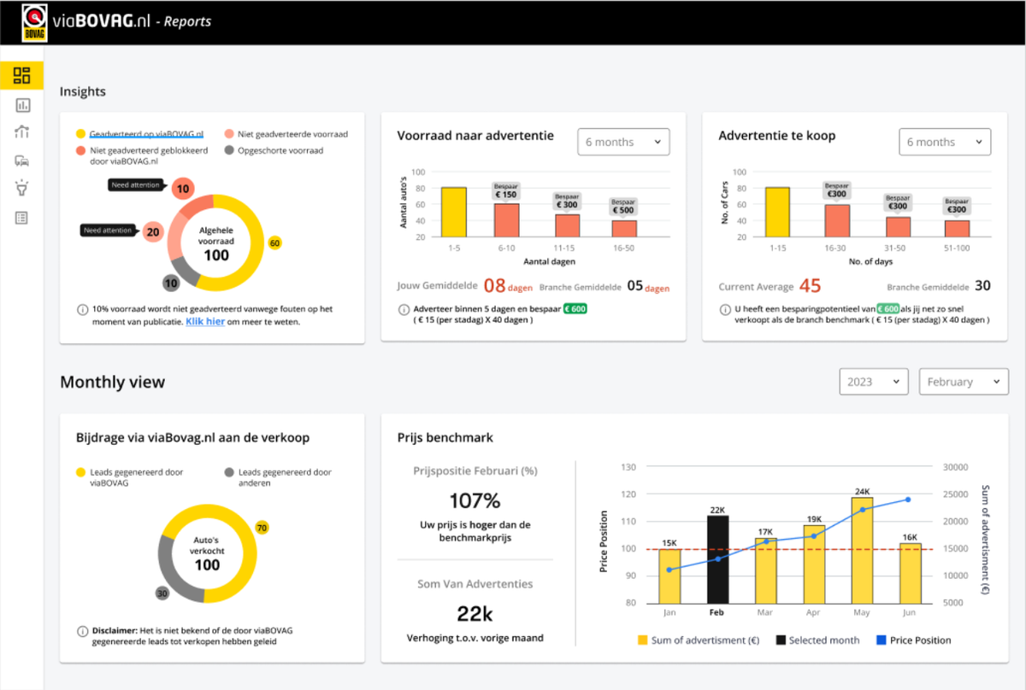Open 6 months dropdown in Voorraad naar advertentie
Screen dimensions: 1026x690
(x=623, y=142)
